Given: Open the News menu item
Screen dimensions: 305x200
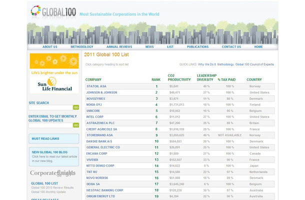Looking at the screenshot, I should tap(149, 47).
